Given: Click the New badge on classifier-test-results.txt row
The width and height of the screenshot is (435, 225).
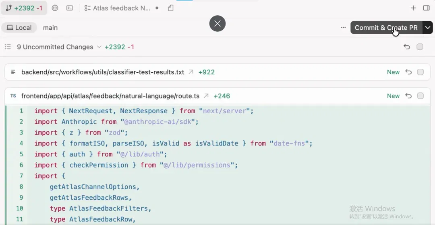Looking at the screenshot, I should pyautogui.click(x=393, y=72).
